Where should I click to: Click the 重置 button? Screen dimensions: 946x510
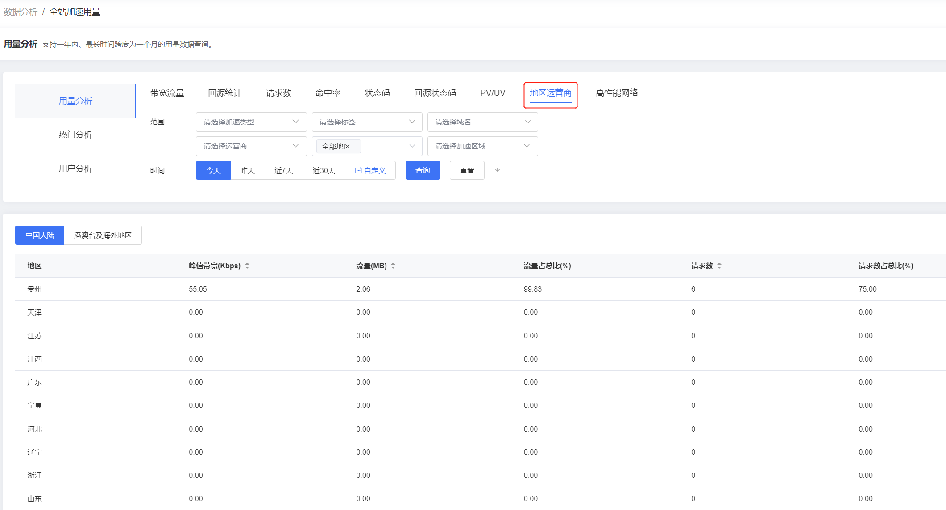click(x=467, y=170)
